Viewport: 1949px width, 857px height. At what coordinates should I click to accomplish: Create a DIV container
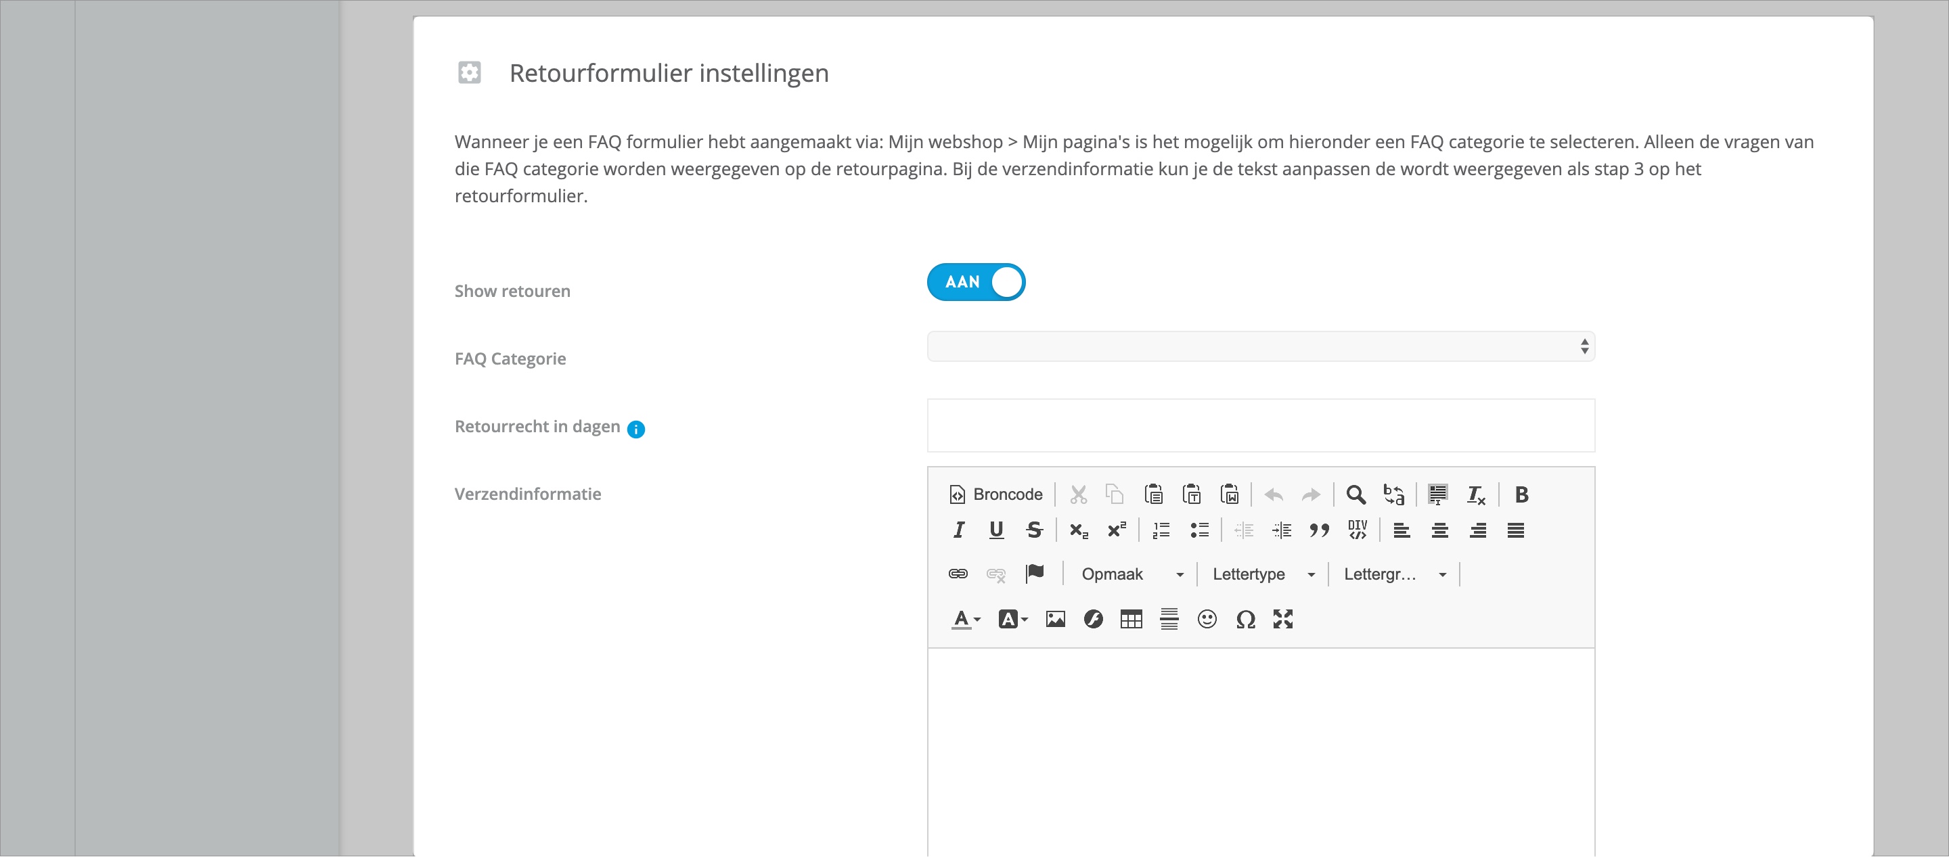(x=1358, y=530)
